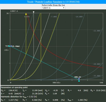Click the h3 distortion value 0.360
The height and width of the screenshot is (102, 106).
35,100
